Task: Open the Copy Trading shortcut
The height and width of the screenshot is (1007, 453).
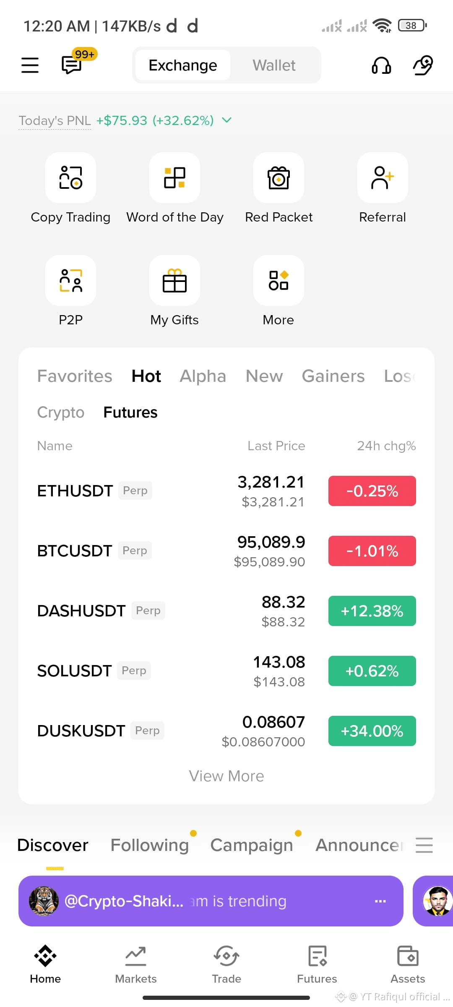Action: pyautogui.click(x=70, y=178)
